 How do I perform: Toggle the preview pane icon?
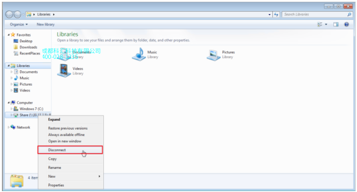tap(336, 24)
